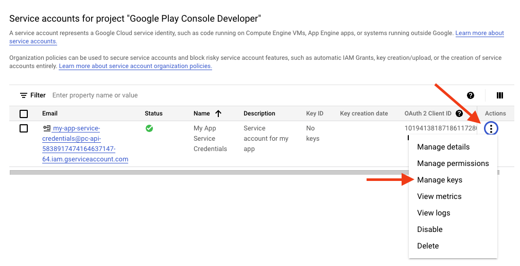The width and height of the screenshot is (520, 266).
Task: Open the my-app-service-credentials email link
Action: click(85, 144)
